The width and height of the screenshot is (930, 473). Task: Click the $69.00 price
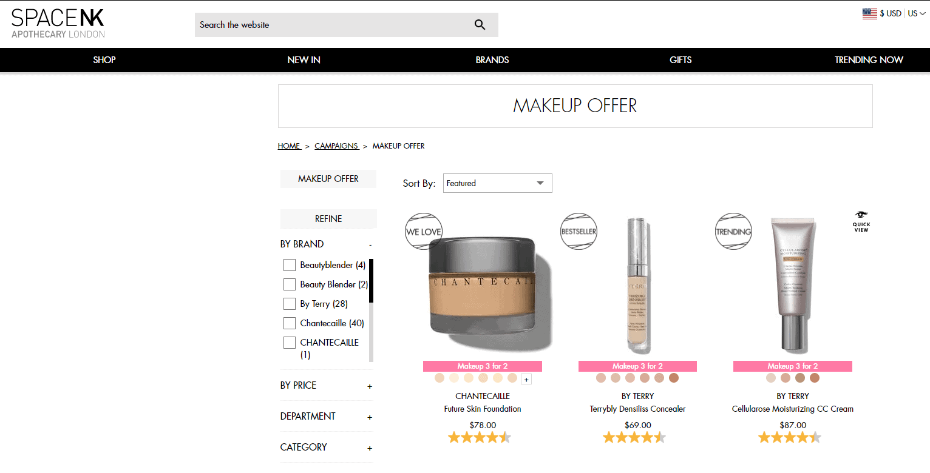point(637,425)
